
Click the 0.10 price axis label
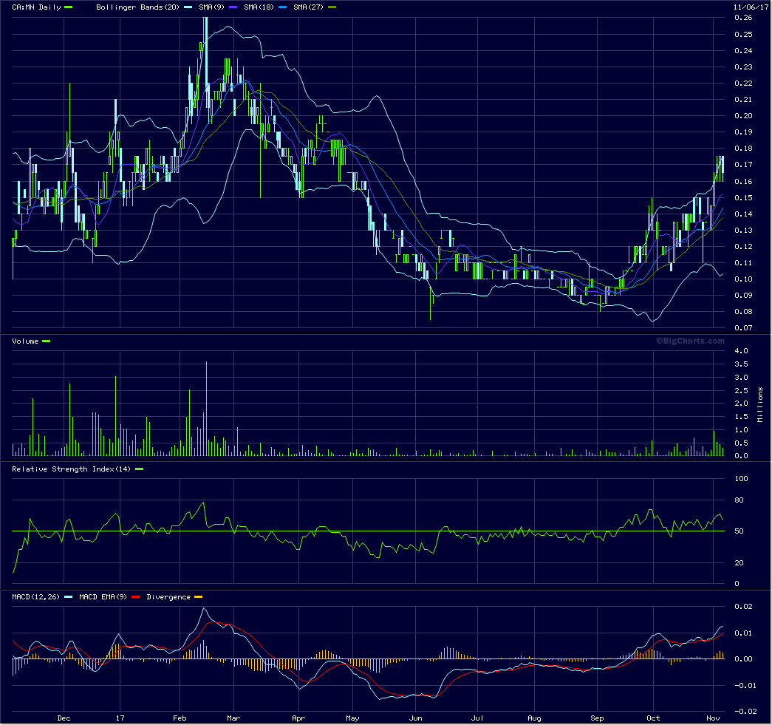[x=743, y=279]
